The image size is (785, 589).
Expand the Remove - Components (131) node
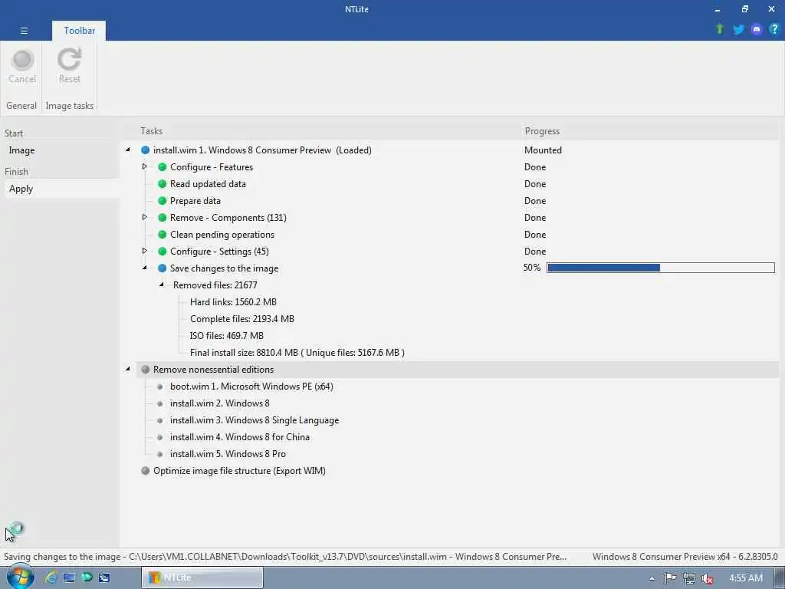pos(145,217)
